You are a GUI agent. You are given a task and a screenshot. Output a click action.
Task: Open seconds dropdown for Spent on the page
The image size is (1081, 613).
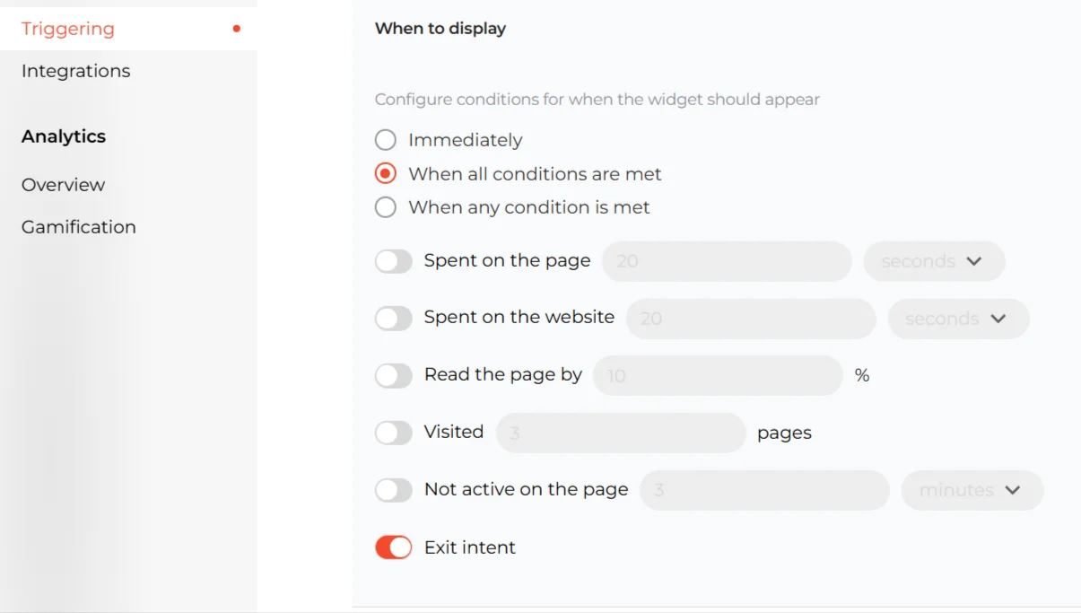933,261
